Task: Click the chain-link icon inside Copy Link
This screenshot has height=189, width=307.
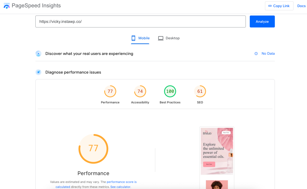Action: pos(270,6)
